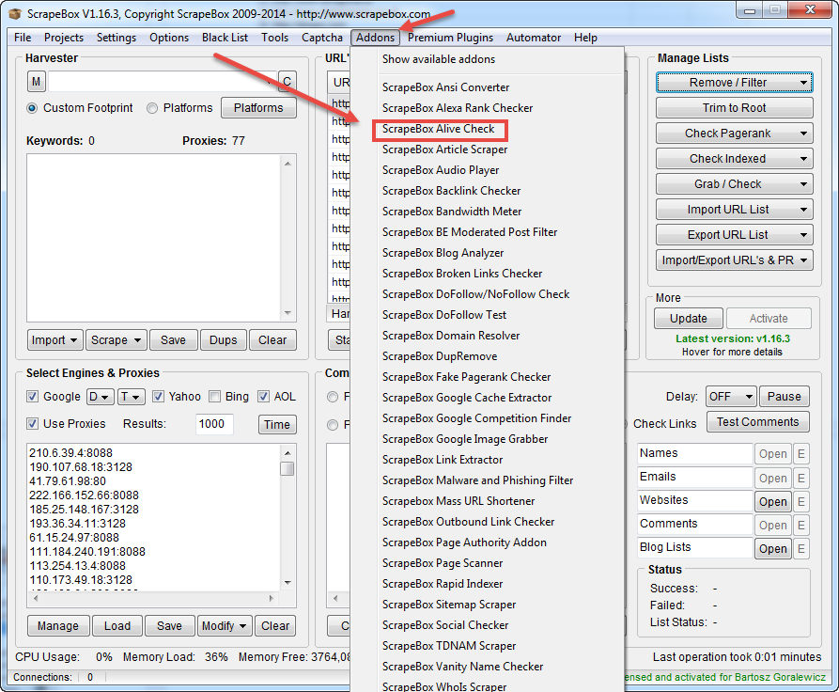Click the Load proxies button

point(117,625)
